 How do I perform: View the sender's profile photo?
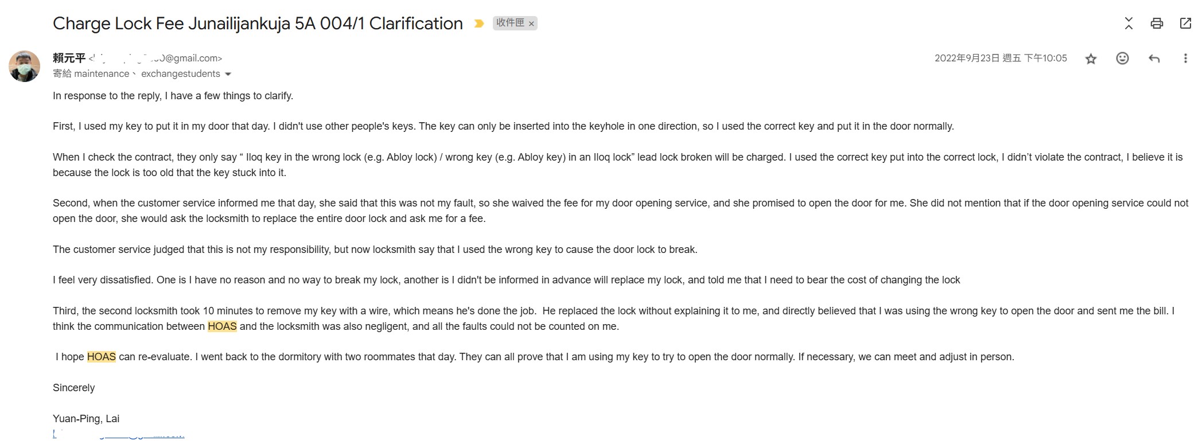pyautogui.click(x=24, y=66)
